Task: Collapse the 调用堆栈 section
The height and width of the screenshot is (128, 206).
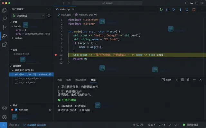Action: [11, 66]
